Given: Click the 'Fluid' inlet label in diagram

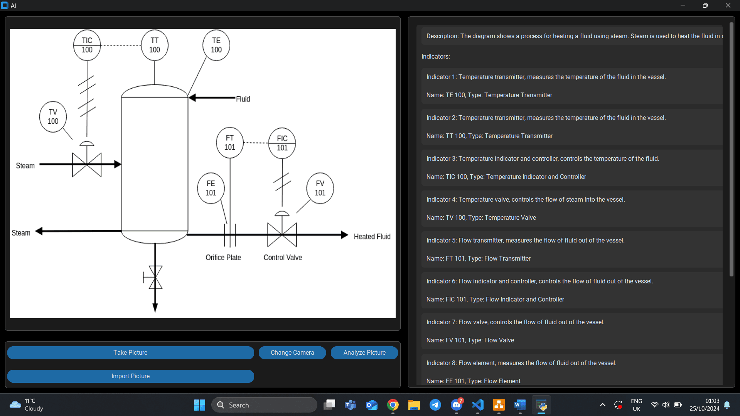Looking at the screenshot, I should coord(243,99).
